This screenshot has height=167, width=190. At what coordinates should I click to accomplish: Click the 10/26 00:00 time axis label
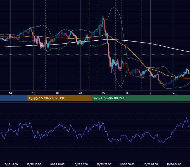[127, 164]
